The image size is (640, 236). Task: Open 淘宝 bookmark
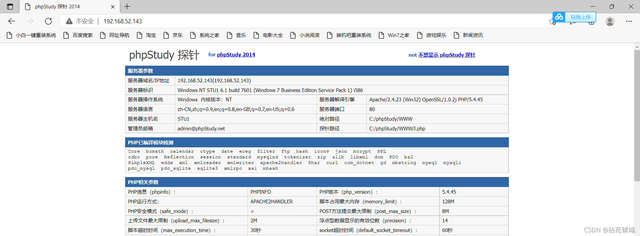(x=146, y=35)
